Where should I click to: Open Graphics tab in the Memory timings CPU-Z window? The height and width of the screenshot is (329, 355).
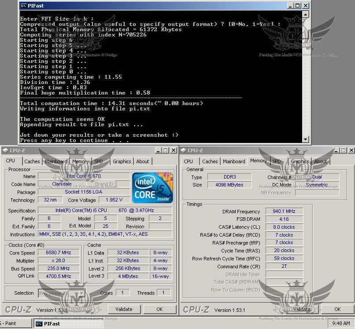pos(300,161)
